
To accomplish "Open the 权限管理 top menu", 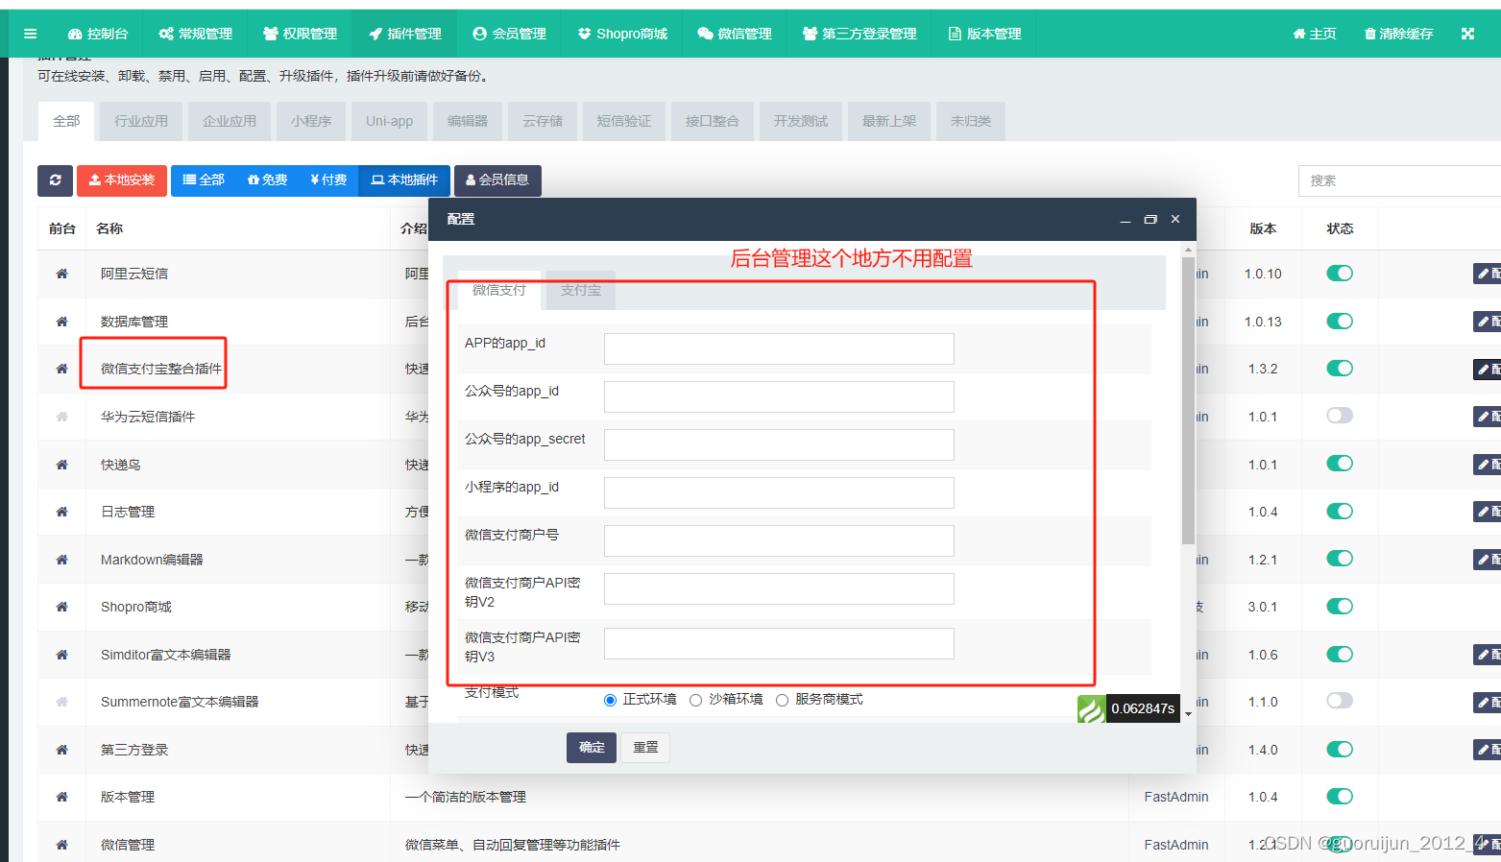I will point(300,34).
